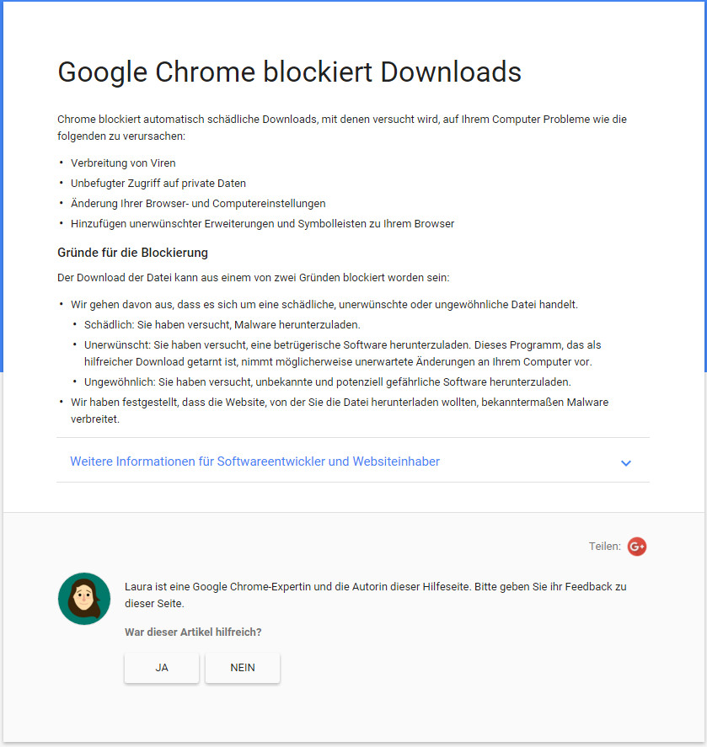
Task: Expand section with the blue chevron arrow
Action: click(625, 463)
